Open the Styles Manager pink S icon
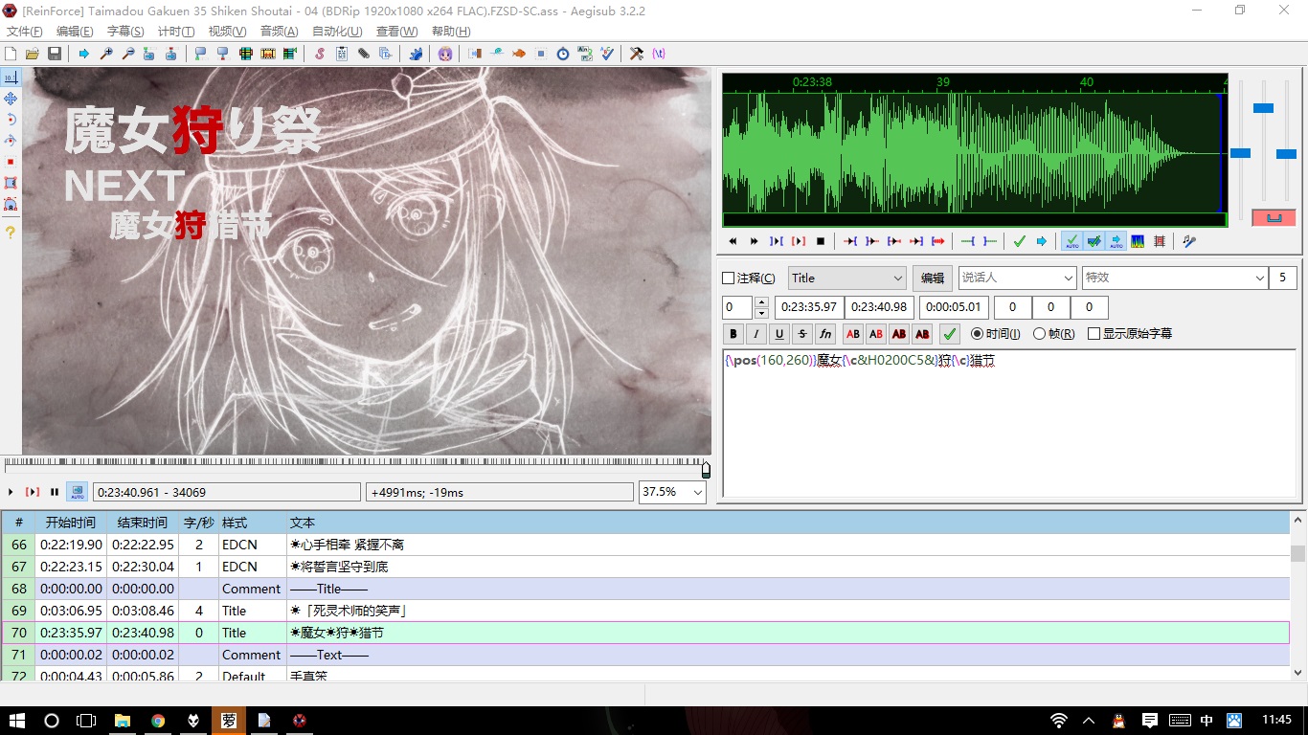 pyautogui.click(x=320, y=54)
